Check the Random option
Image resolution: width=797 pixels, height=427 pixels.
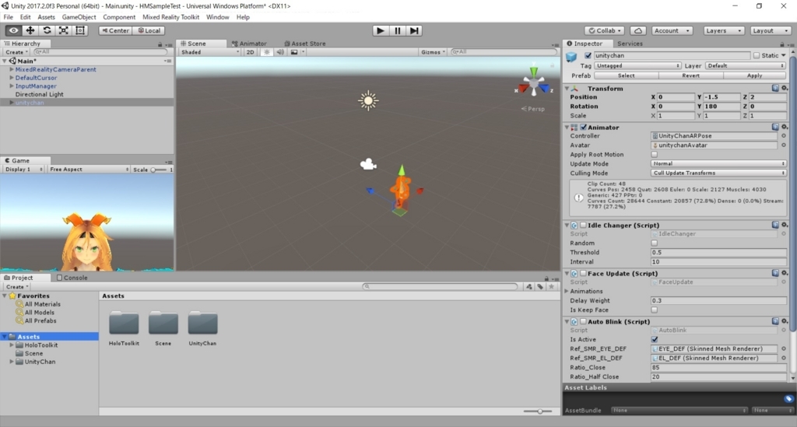click(x=655, y=243)
